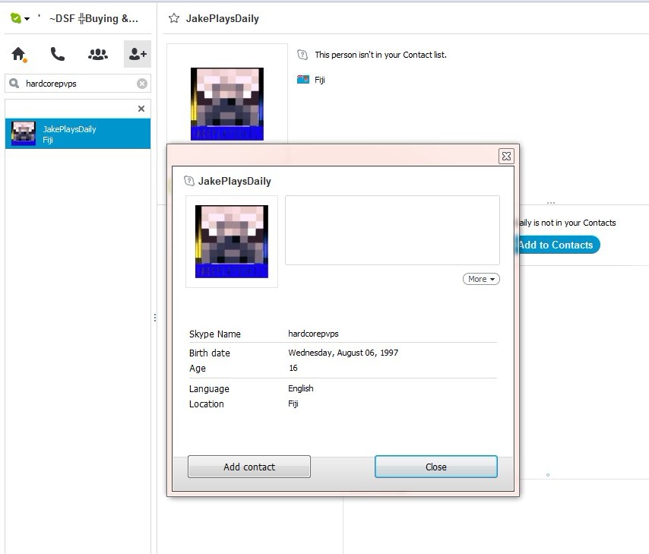This screenshot has width=649, height=554.
Task: Click the age value 16
Action: tap(293, 368)
